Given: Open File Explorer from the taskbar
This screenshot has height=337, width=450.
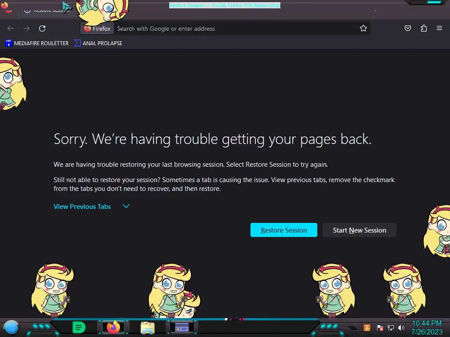Looking at the screenshot, I should click(148, 328).
